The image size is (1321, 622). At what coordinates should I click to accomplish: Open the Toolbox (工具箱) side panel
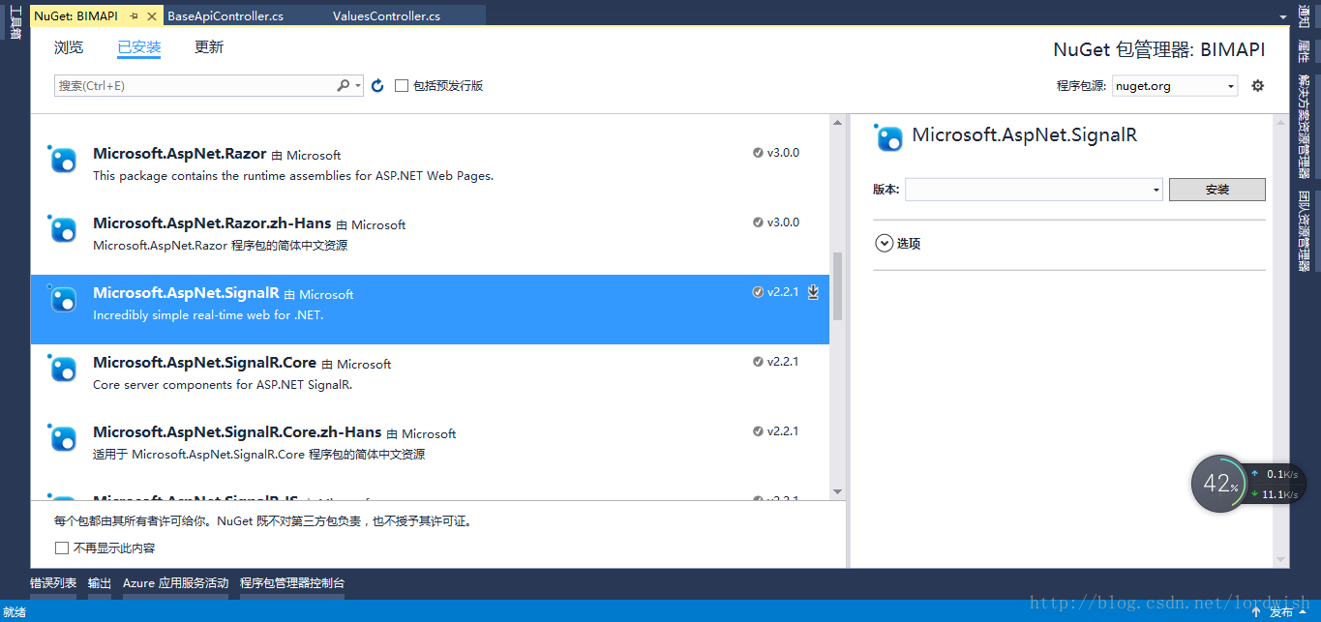tap(15, 21)
